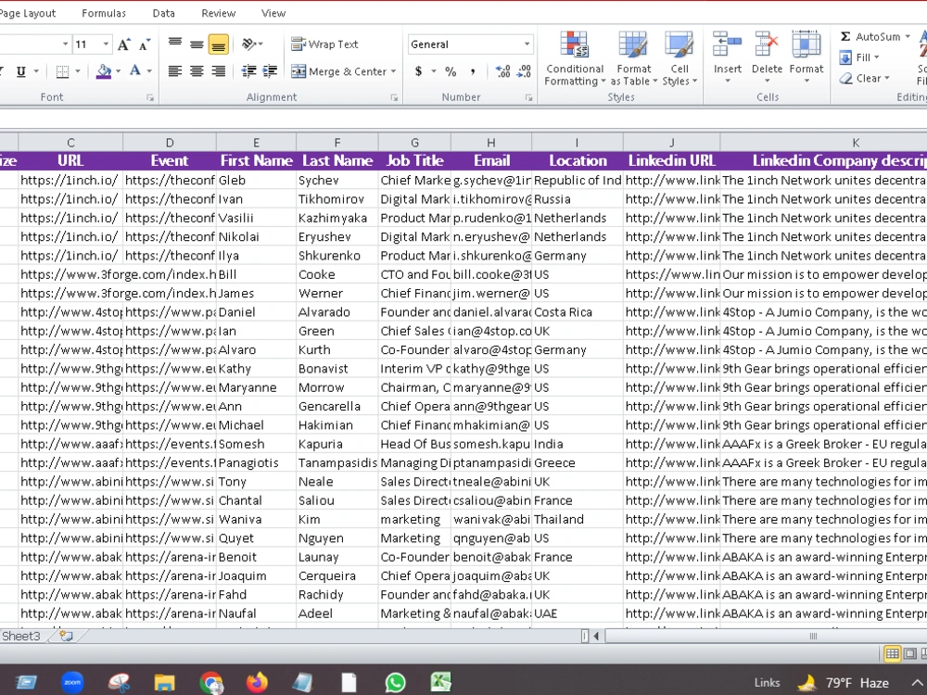Open the Font Color dropdown arrow
The image size is (927, 695).
pos(149,71)
